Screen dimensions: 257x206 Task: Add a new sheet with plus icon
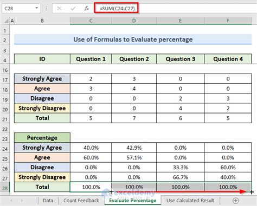pyautogui.click(x=235, y=201)
